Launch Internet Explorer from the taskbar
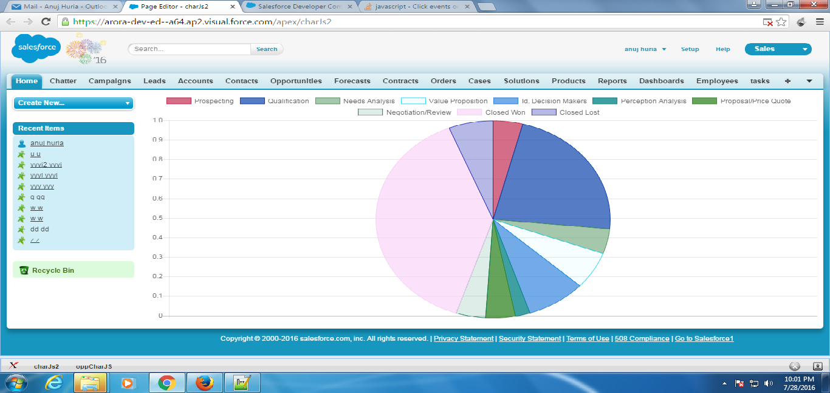The width and height of the screenshot is (830, 393). point(54,383)
